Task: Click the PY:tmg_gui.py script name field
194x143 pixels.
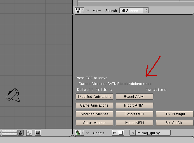Action: point(153,133)
